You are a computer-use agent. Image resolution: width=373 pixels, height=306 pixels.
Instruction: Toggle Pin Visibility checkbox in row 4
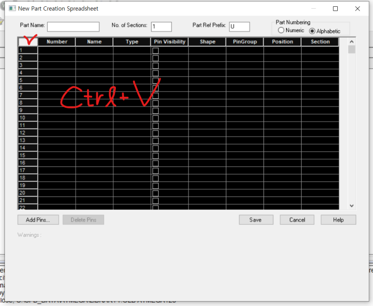pyautogui.click(x=155, y=73)
